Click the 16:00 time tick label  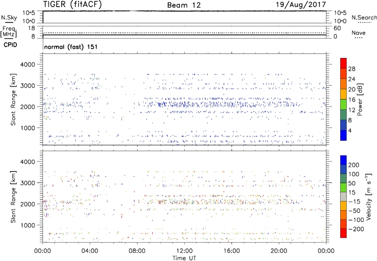231,251
